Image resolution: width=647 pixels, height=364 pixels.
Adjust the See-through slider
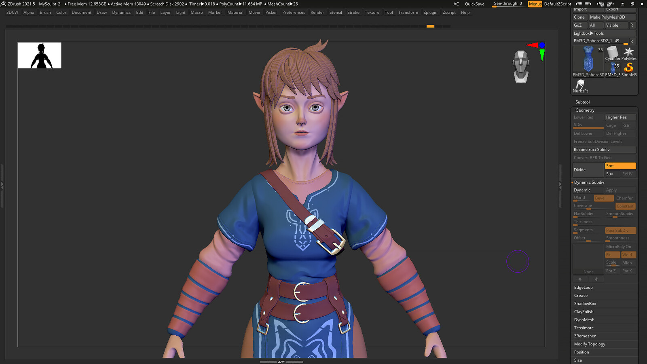[508, 4]
